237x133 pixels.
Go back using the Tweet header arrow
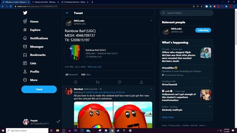pyautogui.click(x=67, y=13)
